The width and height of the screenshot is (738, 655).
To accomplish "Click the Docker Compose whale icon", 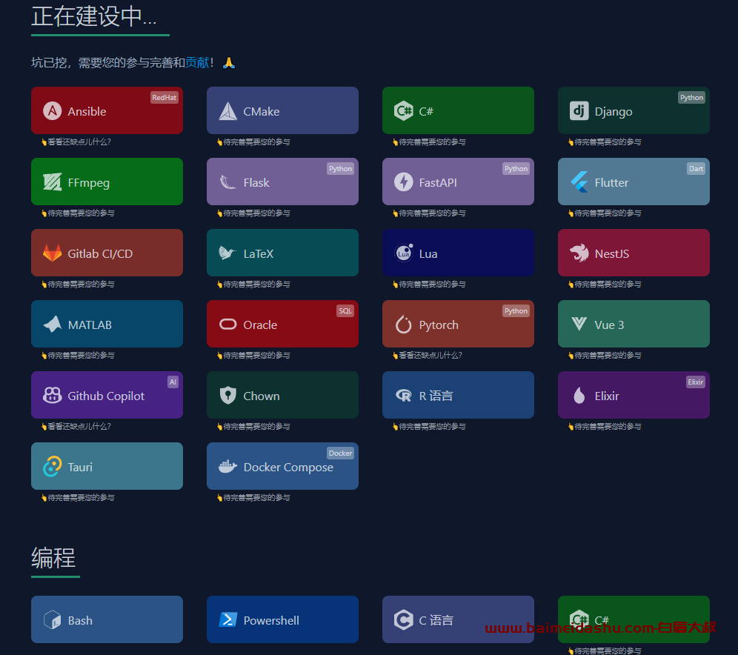I will click(227, 466).
